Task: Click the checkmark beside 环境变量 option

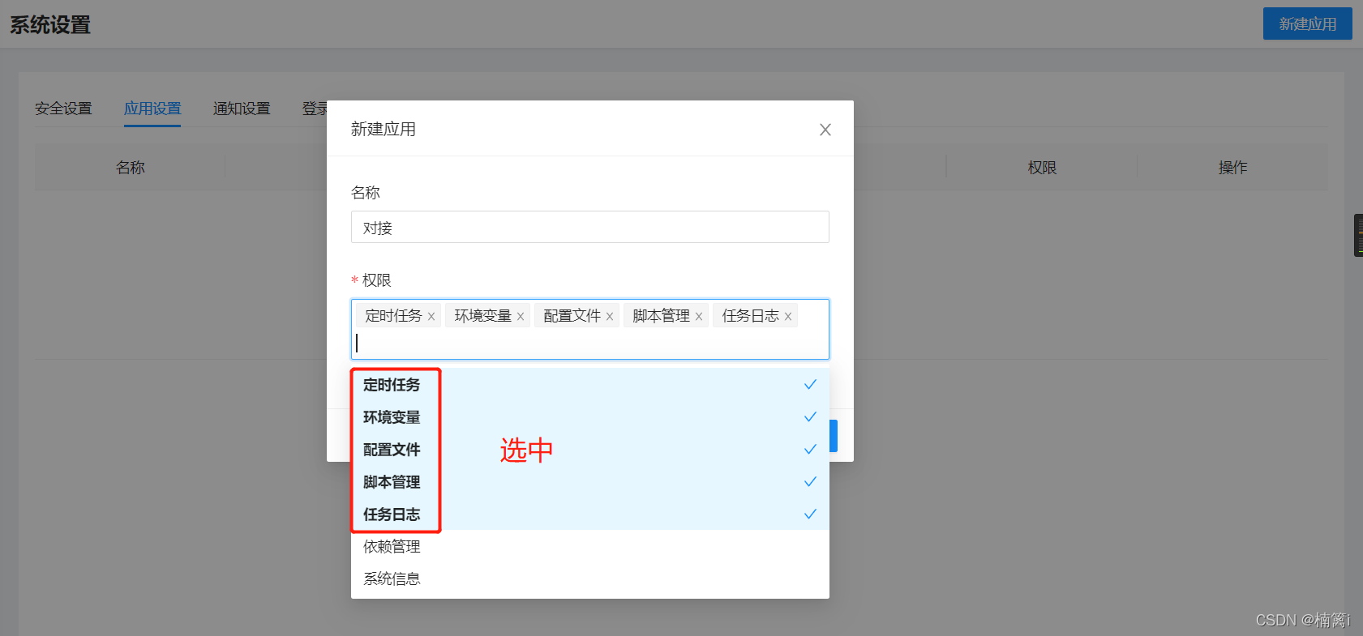Action: tap(809, 417)
